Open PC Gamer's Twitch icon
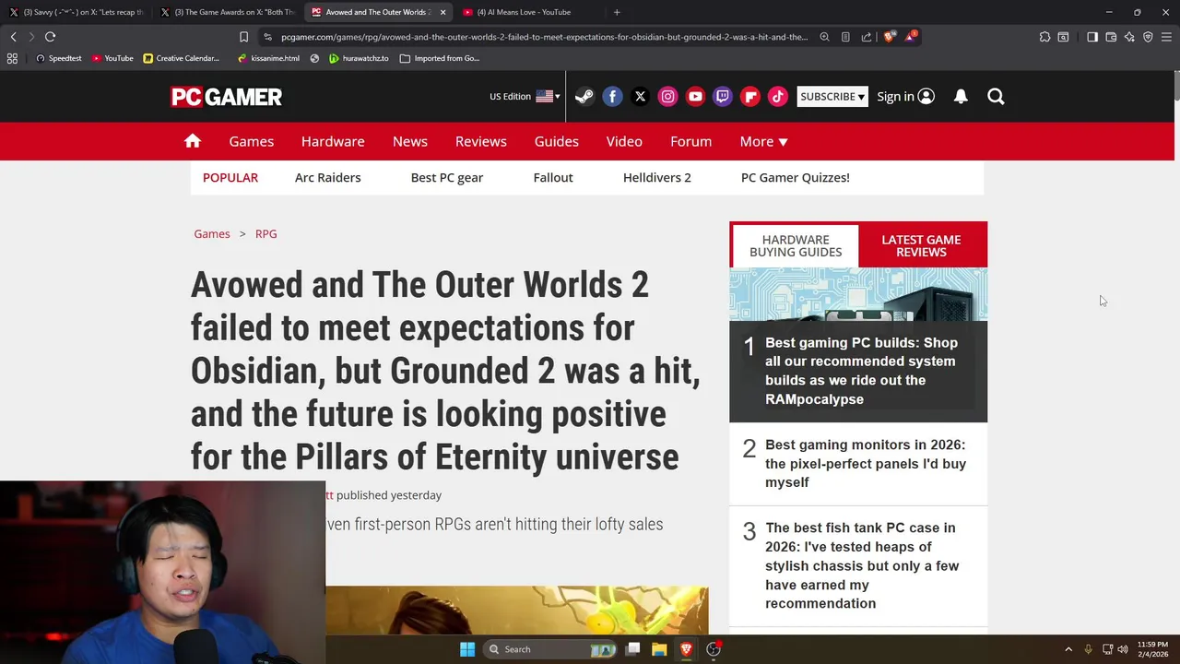 pos(723,96)
